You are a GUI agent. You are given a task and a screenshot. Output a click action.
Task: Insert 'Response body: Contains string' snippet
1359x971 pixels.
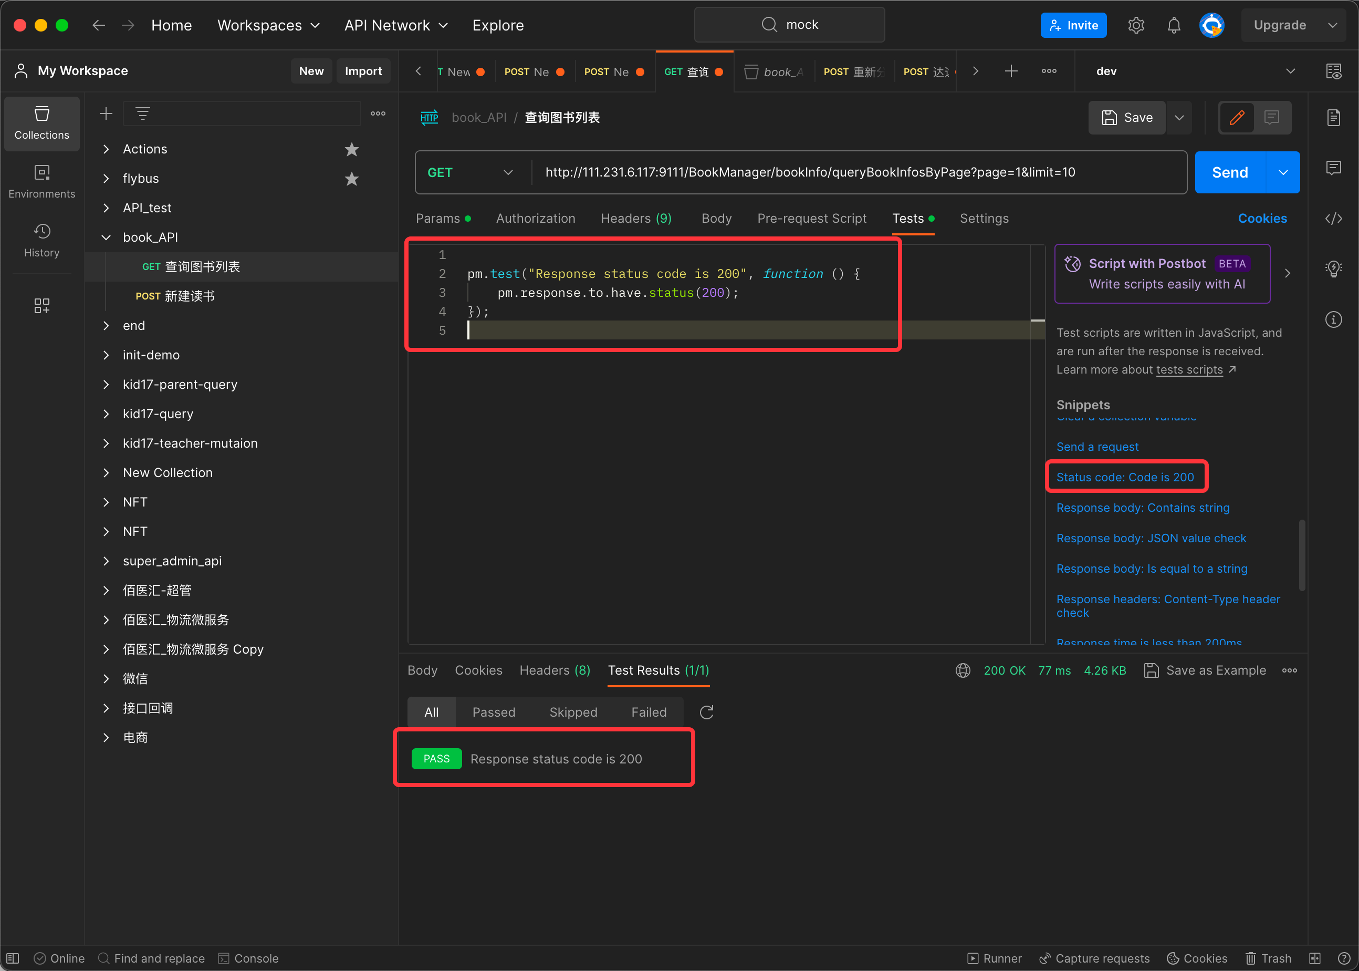click(1142, 508)
